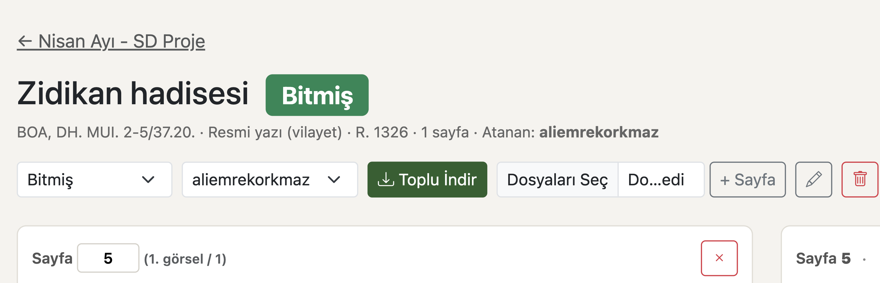Screen dimensions: 880x283
Task: Open the aliemrekorkmaz assignee dropdown
Action: point(270,179)
